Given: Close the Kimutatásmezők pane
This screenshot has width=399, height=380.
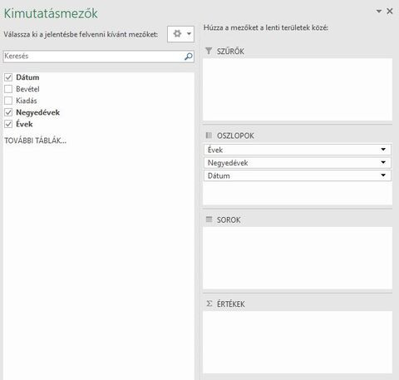Looking at the screenshot, I should click(x=390, y=11).
